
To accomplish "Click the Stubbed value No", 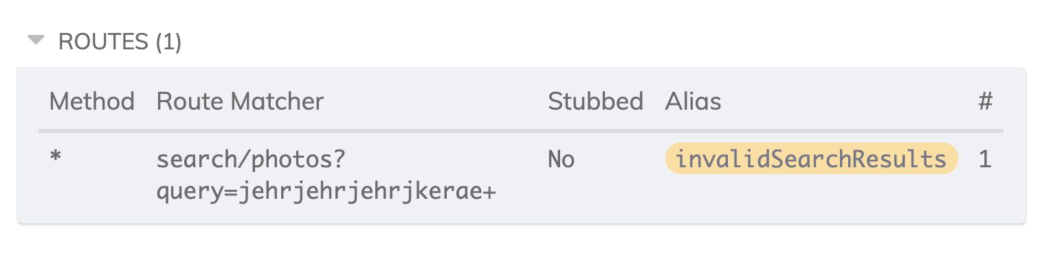I will click(561, 160).
